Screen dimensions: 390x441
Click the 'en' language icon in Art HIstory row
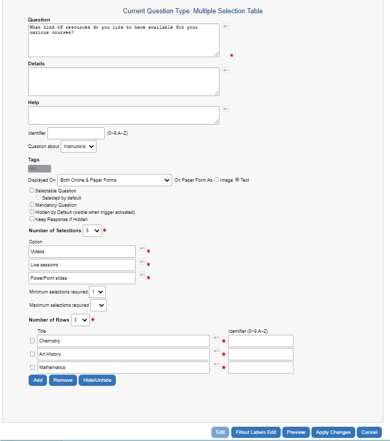(216, 351)
